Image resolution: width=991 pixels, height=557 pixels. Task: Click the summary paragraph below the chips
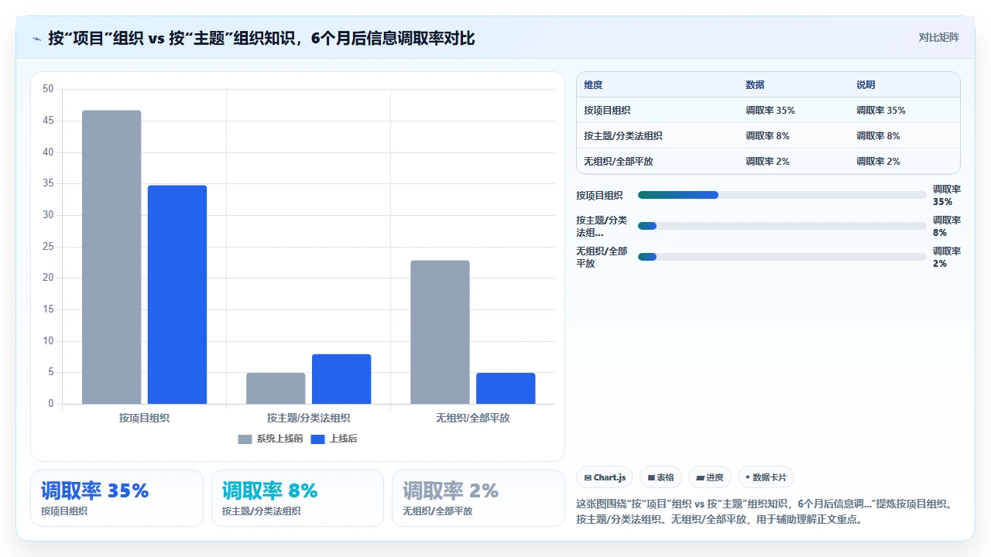(x=764, y=511)
